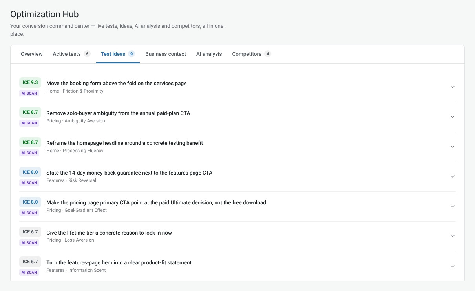This screenshot has width=475, height=291.
Task: Expand the lifetime tier idea chevron
Action: point(452,236)
